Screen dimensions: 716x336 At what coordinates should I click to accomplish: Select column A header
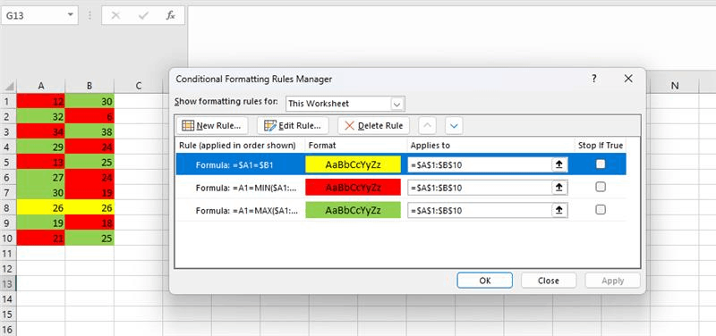(41, 86)
